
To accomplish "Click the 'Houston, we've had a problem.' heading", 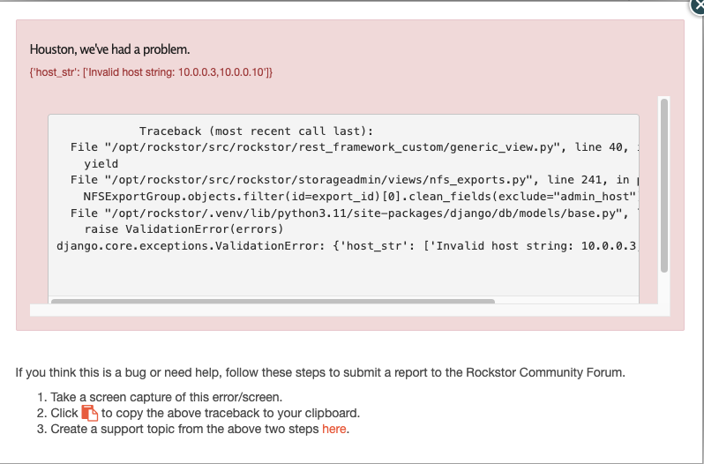I will click(109, 49).
